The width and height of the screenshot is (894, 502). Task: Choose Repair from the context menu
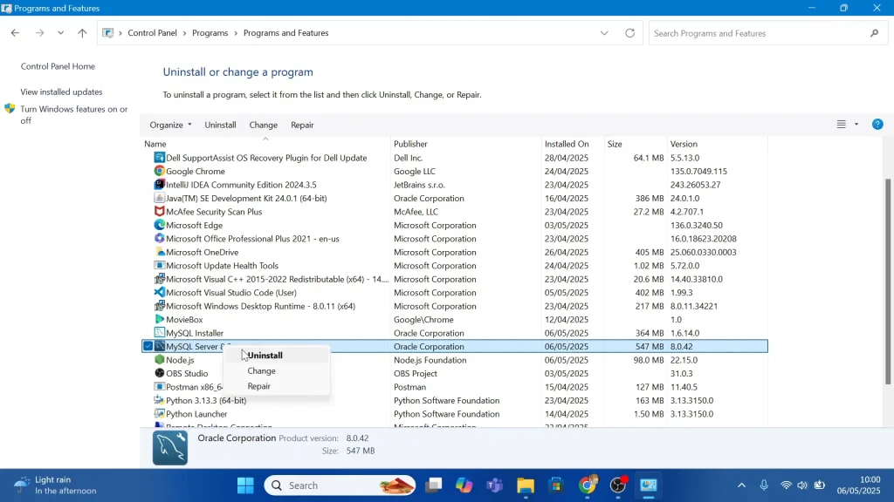[277, 386]
